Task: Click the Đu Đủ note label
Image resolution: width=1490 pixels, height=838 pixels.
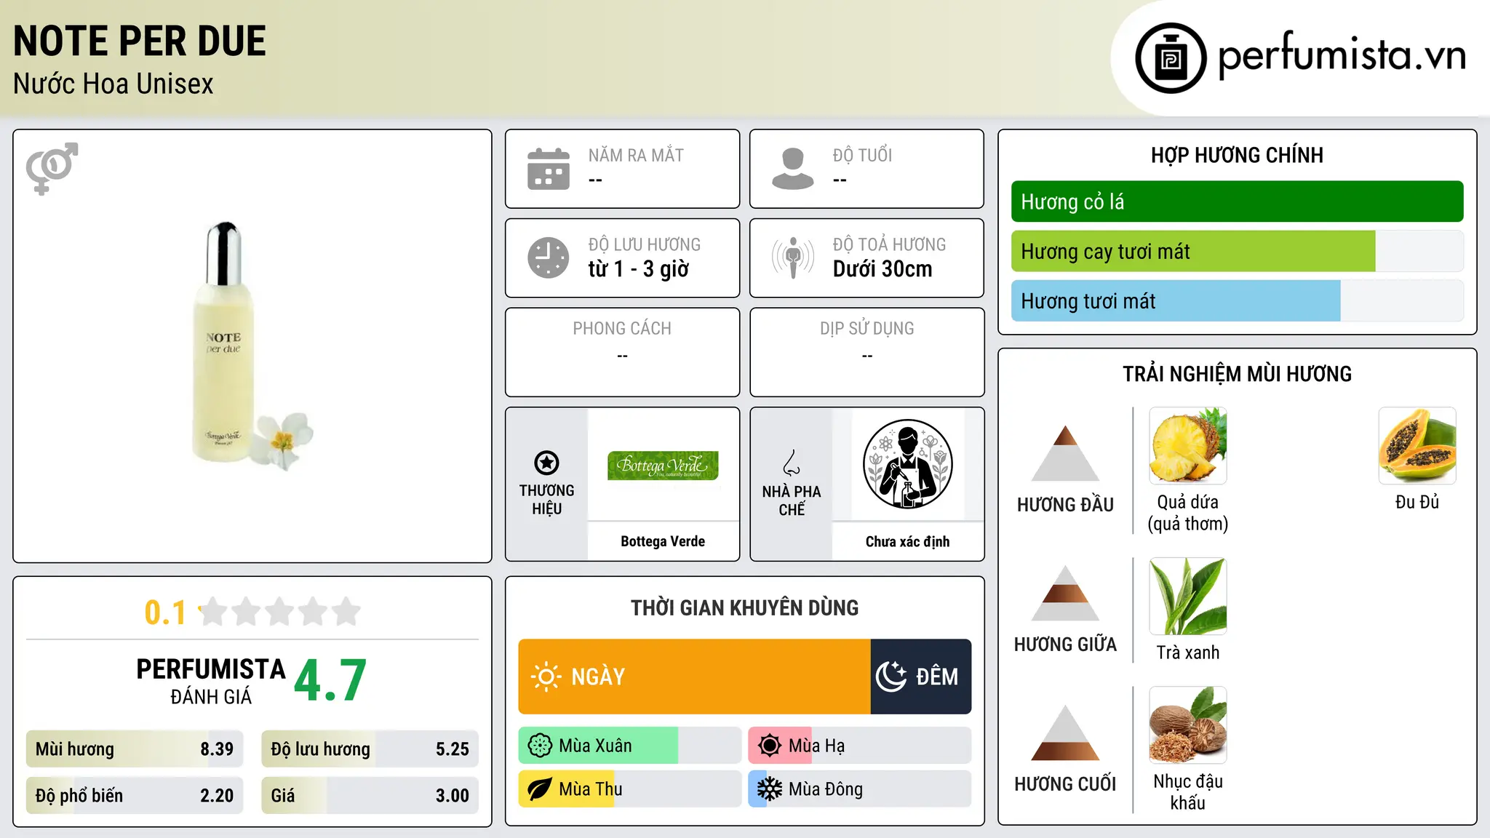Action: 1417,502
